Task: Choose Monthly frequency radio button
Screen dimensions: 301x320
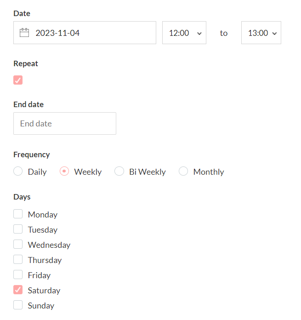Action: click(183, 171)
